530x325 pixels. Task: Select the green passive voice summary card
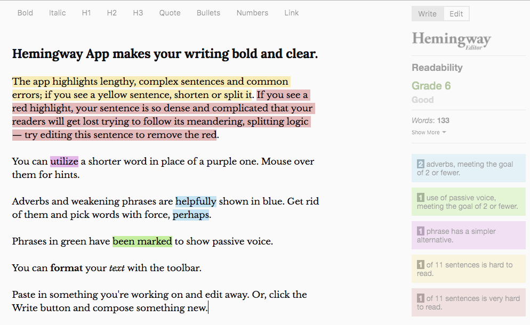click(x=469, y=202)
